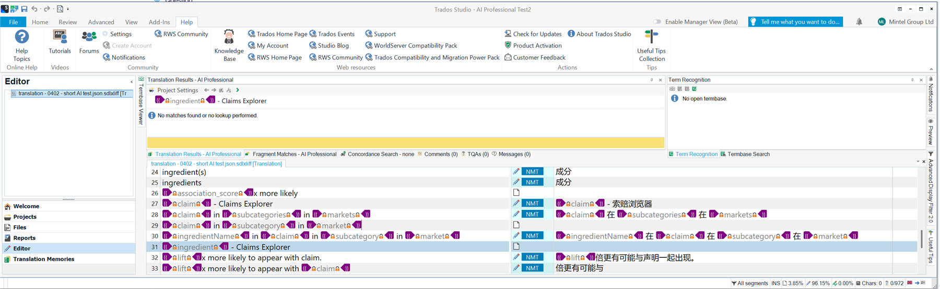Open the Tutorials videos
This screenshot has height=289, width=940.
click(60, 42)
